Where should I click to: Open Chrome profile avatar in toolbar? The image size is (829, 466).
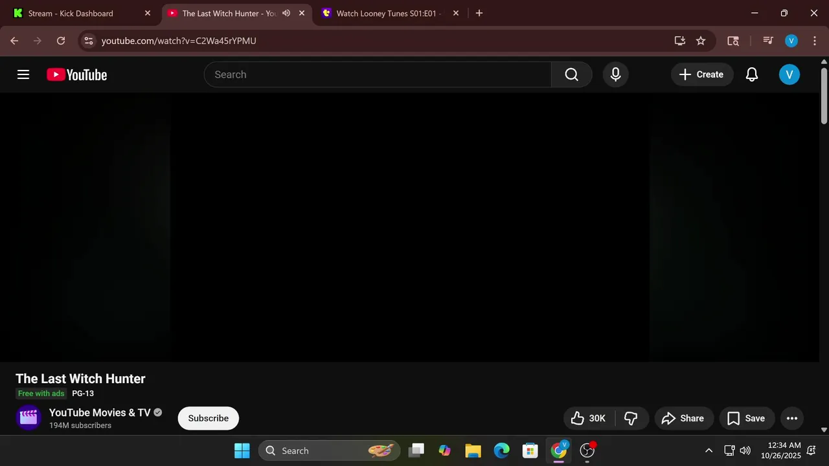click(x=791, y=41)
